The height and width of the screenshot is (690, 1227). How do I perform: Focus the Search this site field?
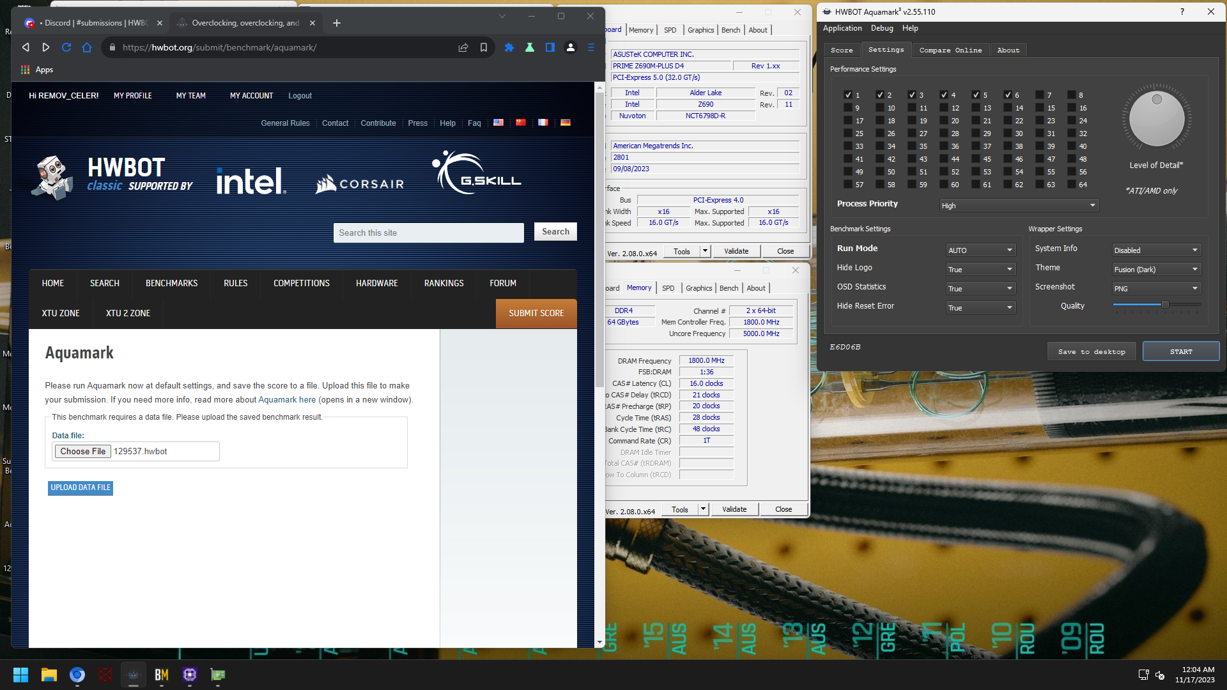click(x=429, y=233)
